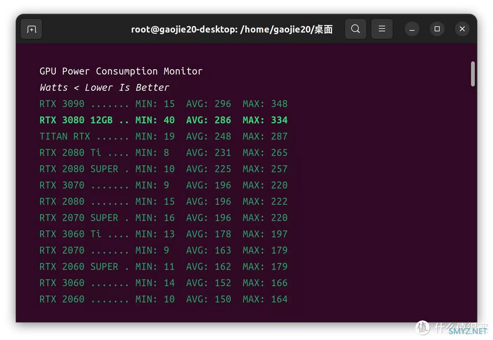The width and height of the screenshot is (493, 340).
Task: Click the 'RTX 2080 Ti' label
Action: click(x=70, y=153)
